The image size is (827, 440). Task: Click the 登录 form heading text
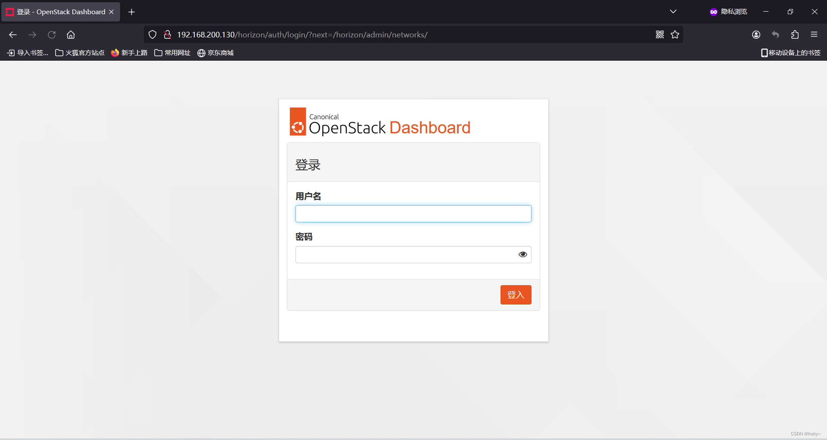[308, 165]
